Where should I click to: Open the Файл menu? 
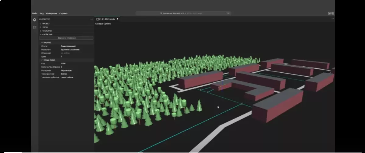35,13
